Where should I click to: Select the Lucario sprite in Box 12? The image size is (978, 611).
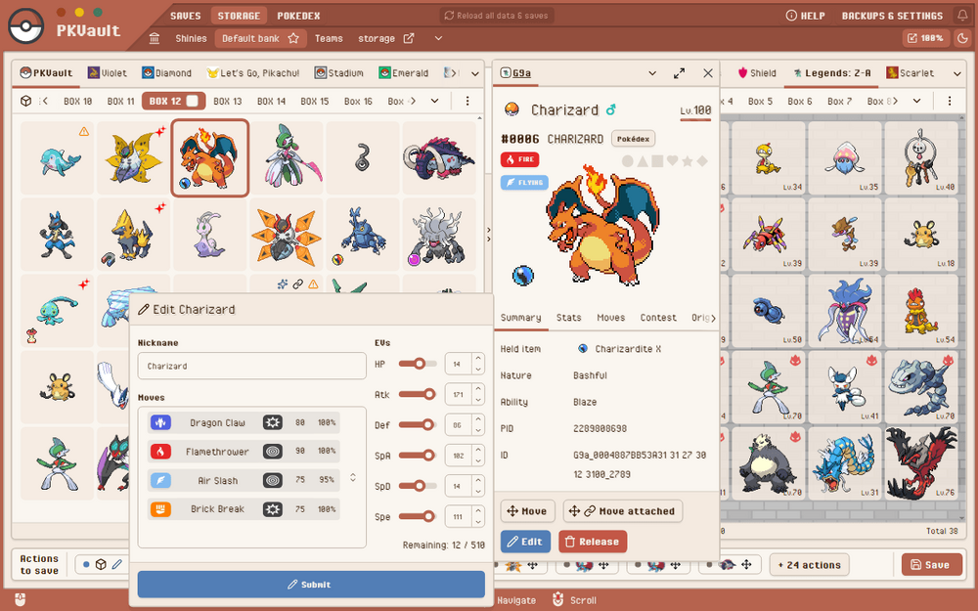pos(57,235)
